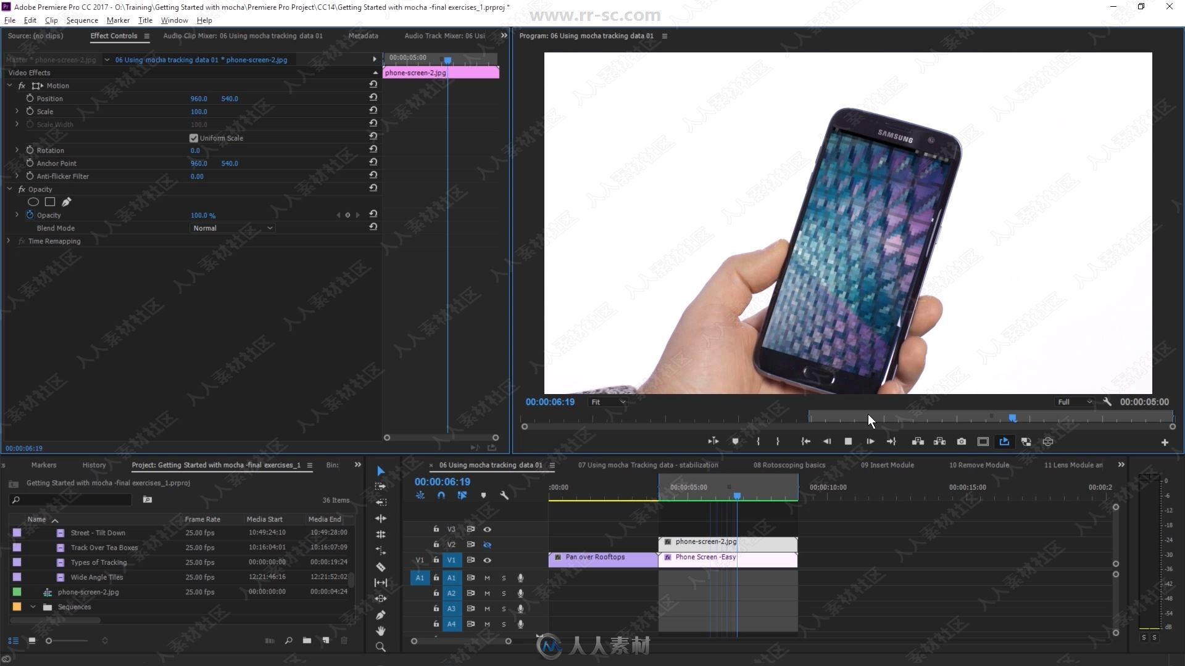Toggle Position animation stopwatch
This screenshot has height=666, width=1185.
pos(30,98)
